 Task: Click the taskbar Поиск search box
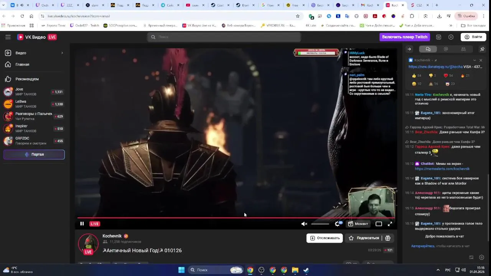[x=216, y=270]
